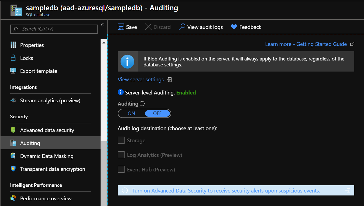Open Properties from the sidebar
The width and height of the screenshot is (364, 206).
point(32,45)
